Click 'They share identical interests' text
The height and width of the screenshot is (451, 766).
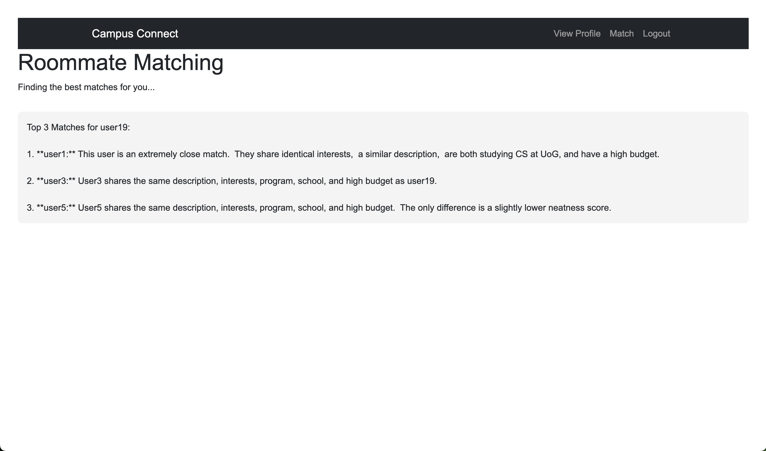(x=293, y=154)
